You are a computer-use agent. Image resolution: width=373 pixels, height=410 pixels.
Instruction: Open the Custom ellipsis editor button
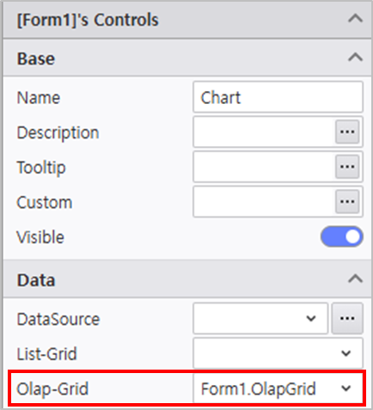[x=347, y=202]
